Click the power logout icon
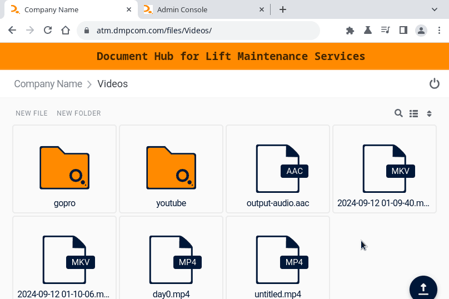This screenshot has width=449, height=299. click(x=435, y=84)
